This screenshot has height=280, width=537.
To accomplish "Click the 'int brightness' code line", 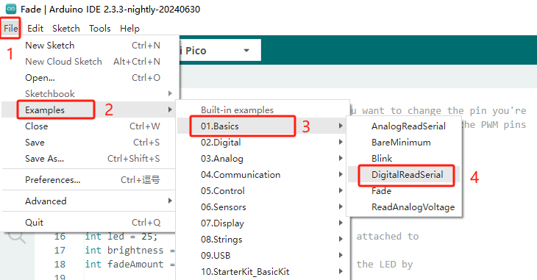I will [x=129, y=251].
